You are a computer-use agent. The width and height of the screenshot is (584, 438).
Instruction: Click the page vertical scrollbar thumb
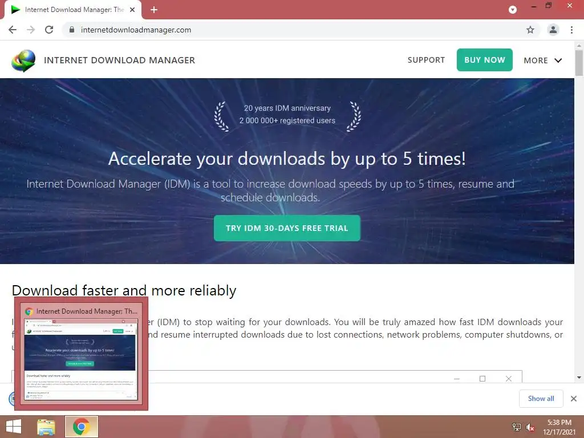(x=579, y=63)
